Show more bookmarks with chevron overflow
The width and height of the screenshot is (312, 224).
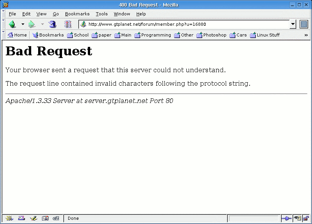click(306, 35)
